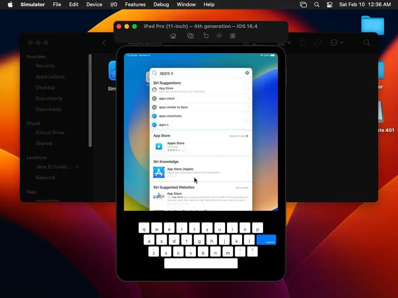This screenshot has width=398, height=298.
Task: Open the Apple menu
Action: coord(10,5)
